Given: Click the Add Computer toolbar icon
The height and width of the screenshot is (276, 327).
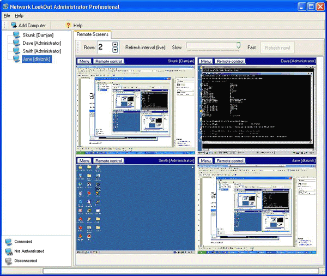Looking at the screenshot, I should point(14,25).
